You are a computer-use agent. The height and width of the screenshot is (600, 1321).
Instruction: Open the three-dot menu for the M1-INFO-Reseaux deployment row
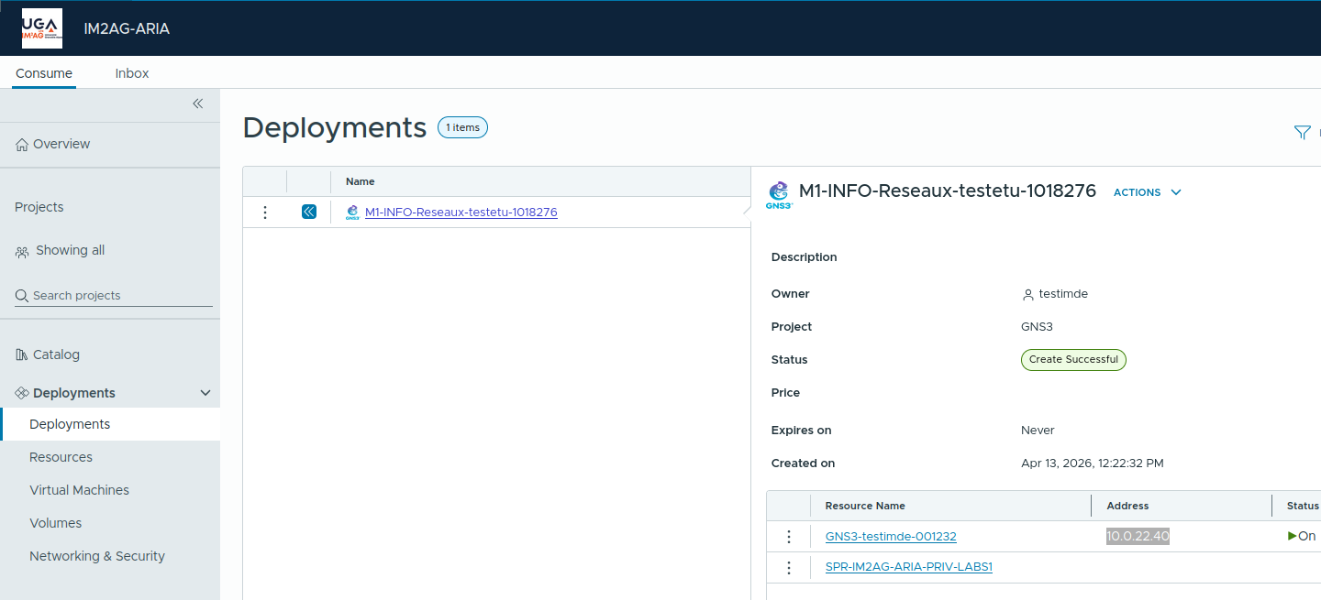[265, 213]
